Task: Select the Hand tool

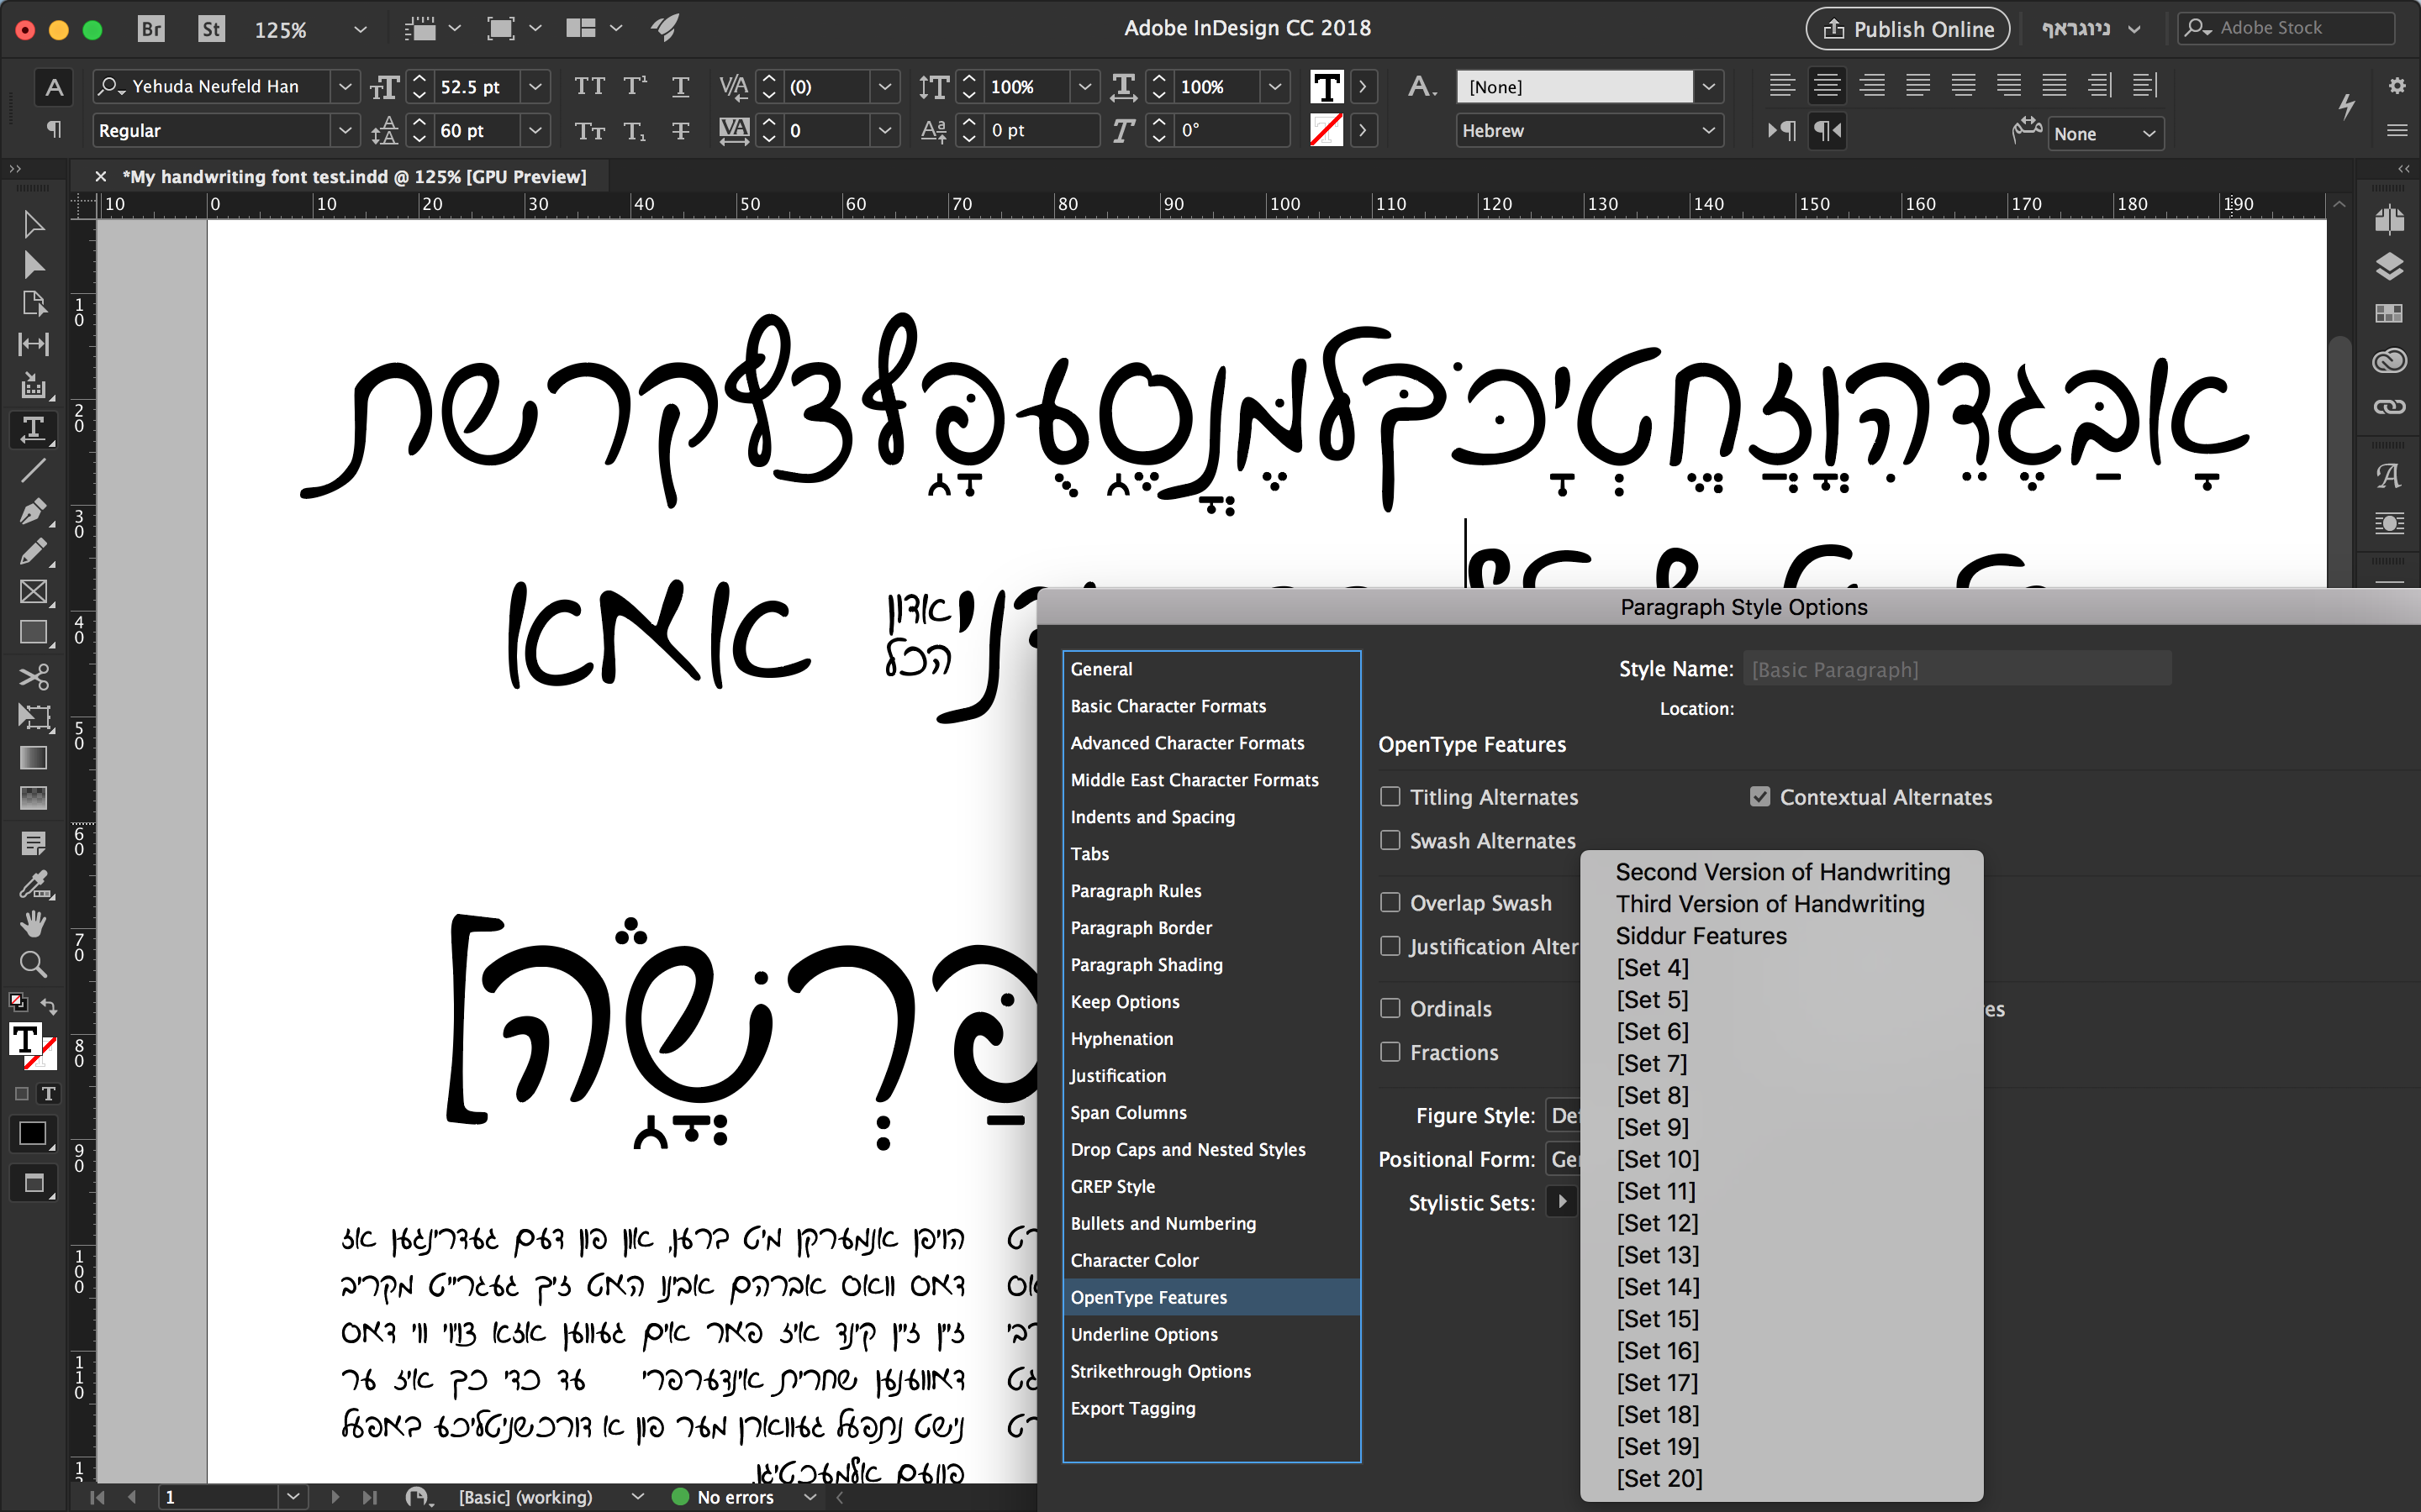Action: 32,923
